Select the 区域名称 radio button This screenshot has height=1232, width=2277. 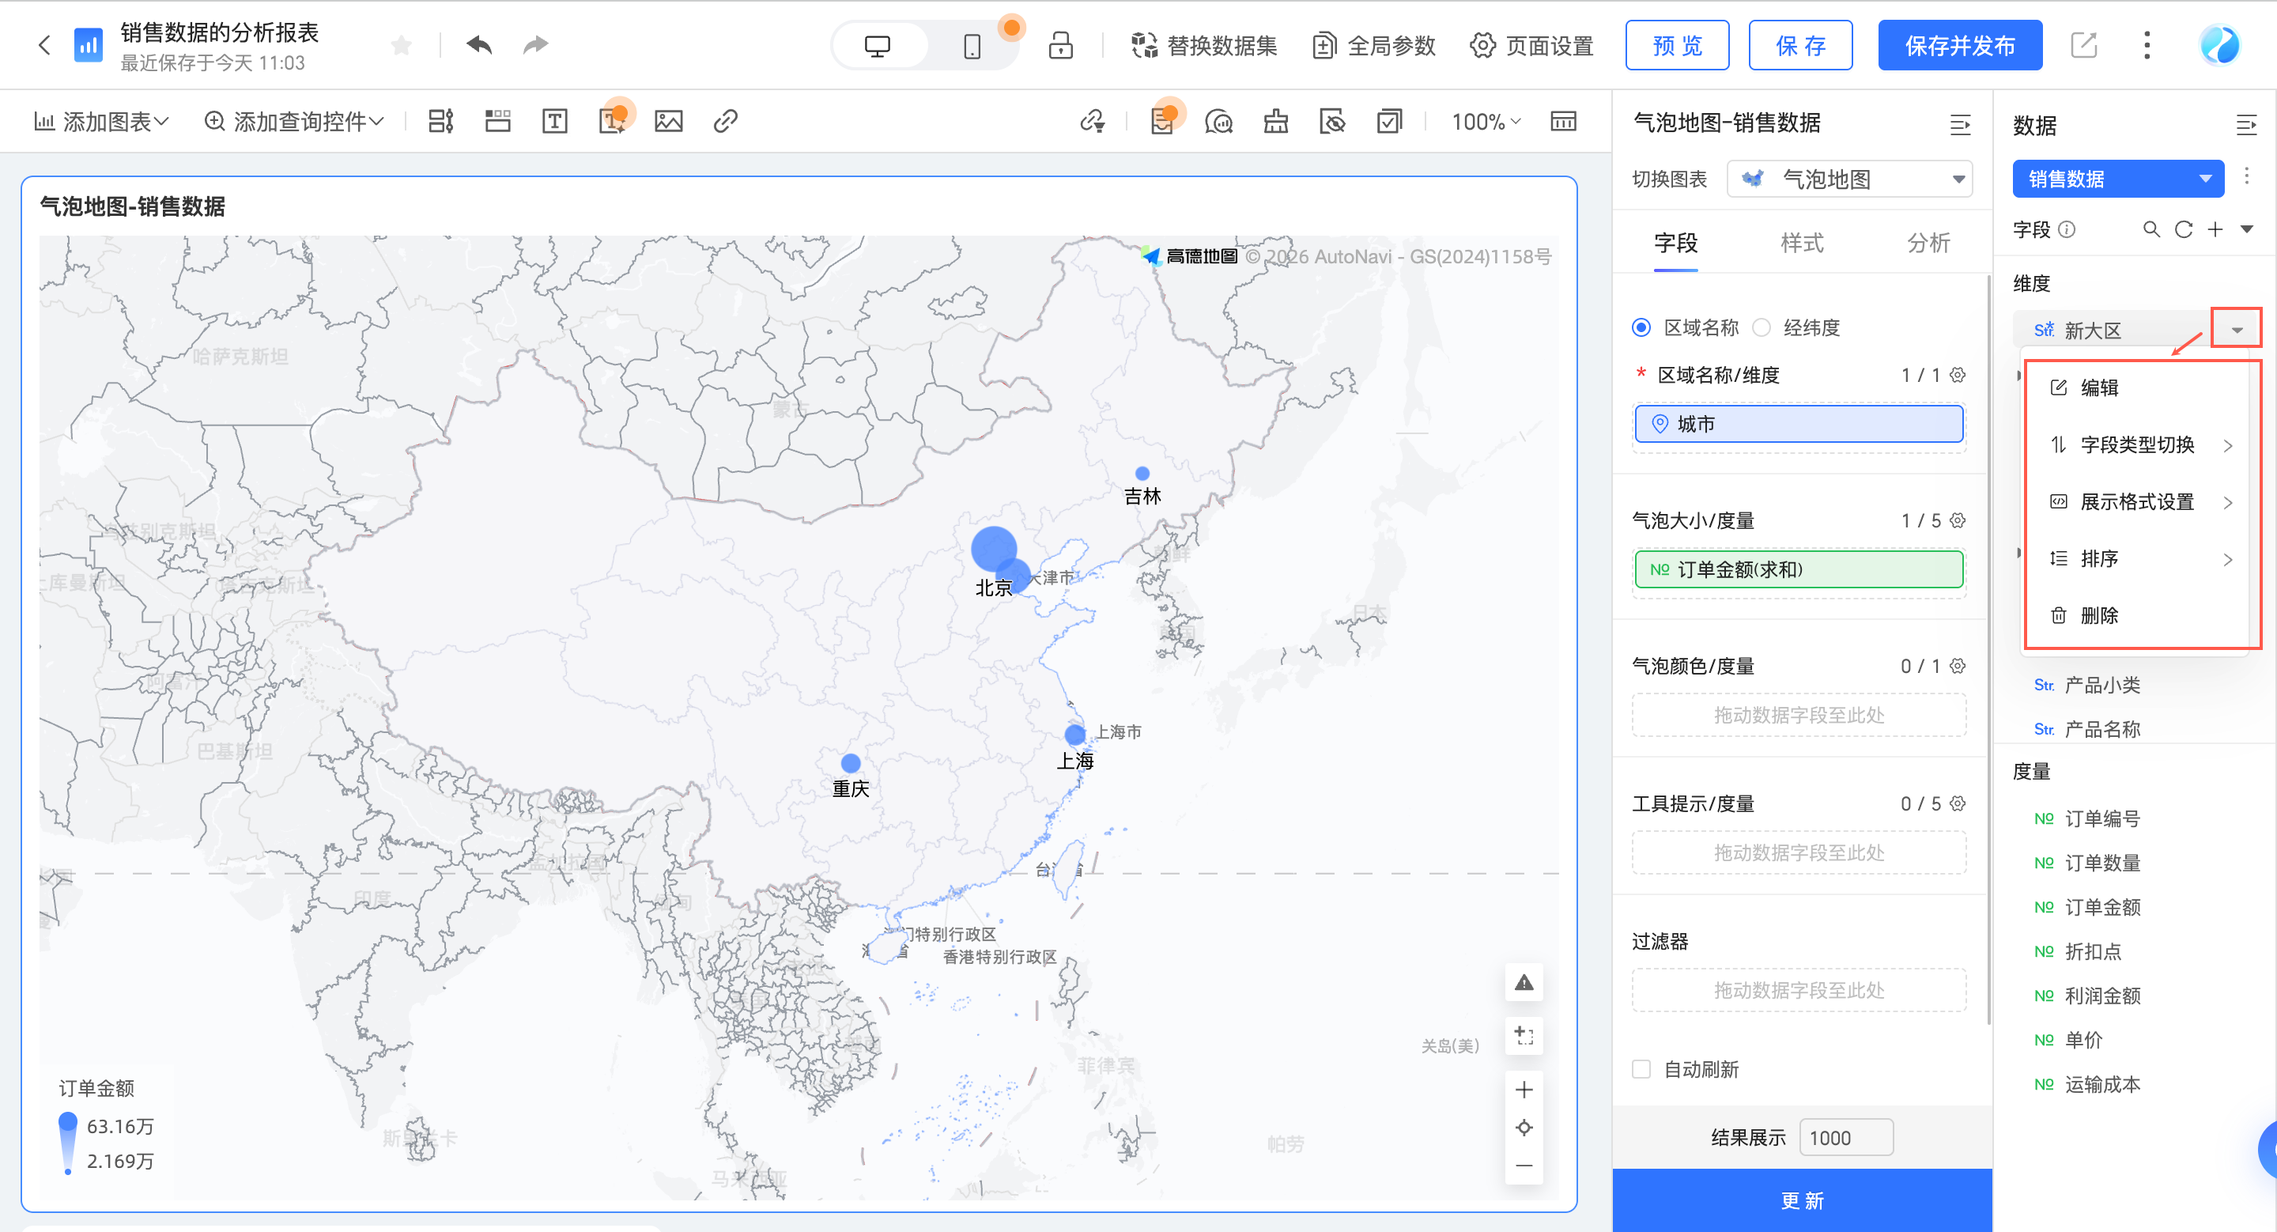tap(1641, 328)
